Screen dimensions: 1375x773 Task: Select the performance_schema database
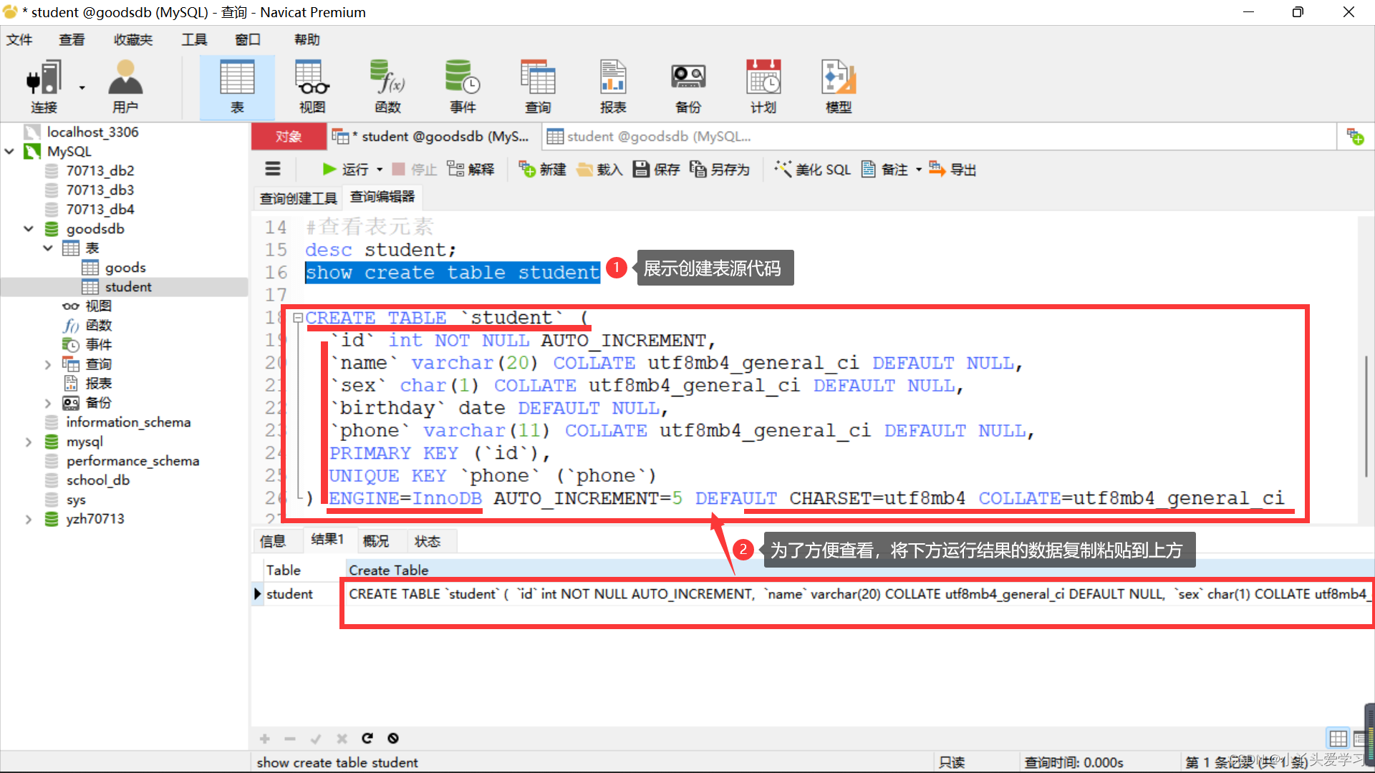click(132, 461)
